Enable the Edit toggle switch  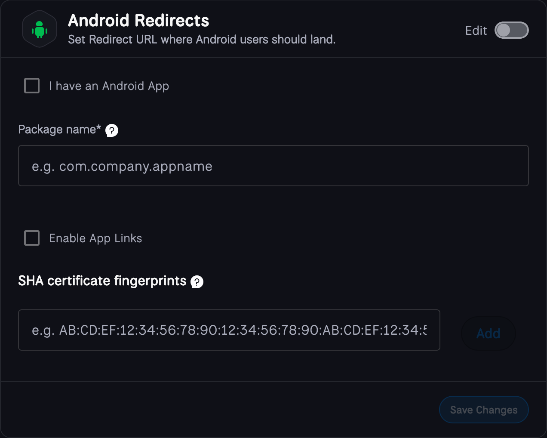click(511, 30)
